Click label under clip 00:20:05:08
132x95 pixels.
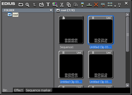(x=71, y=82)
